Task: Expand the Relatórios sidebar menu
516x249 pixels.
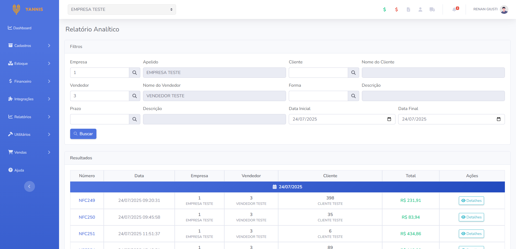Action: tap(29, 117)
